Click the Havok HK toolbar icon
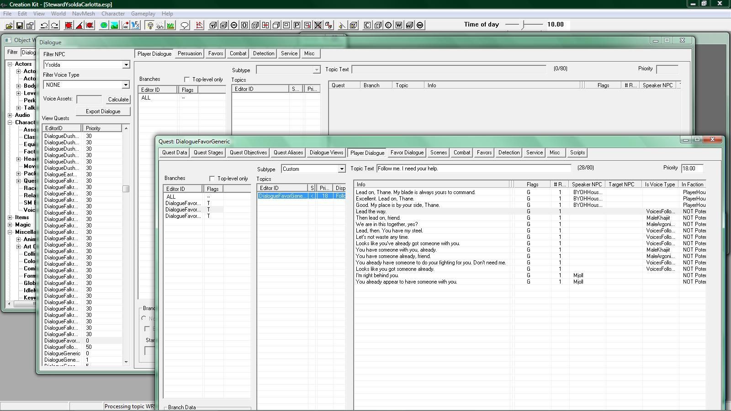 pos(125,25)
